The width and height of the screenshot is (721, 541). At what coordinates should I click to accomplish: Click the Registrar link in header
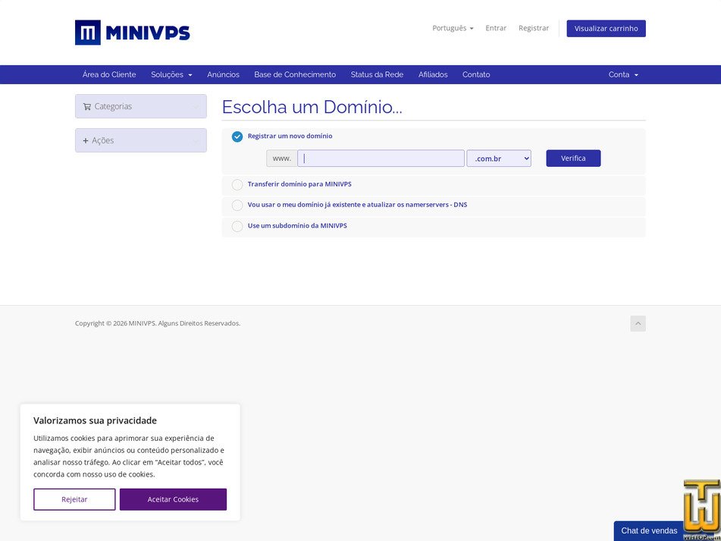[534, 28]
